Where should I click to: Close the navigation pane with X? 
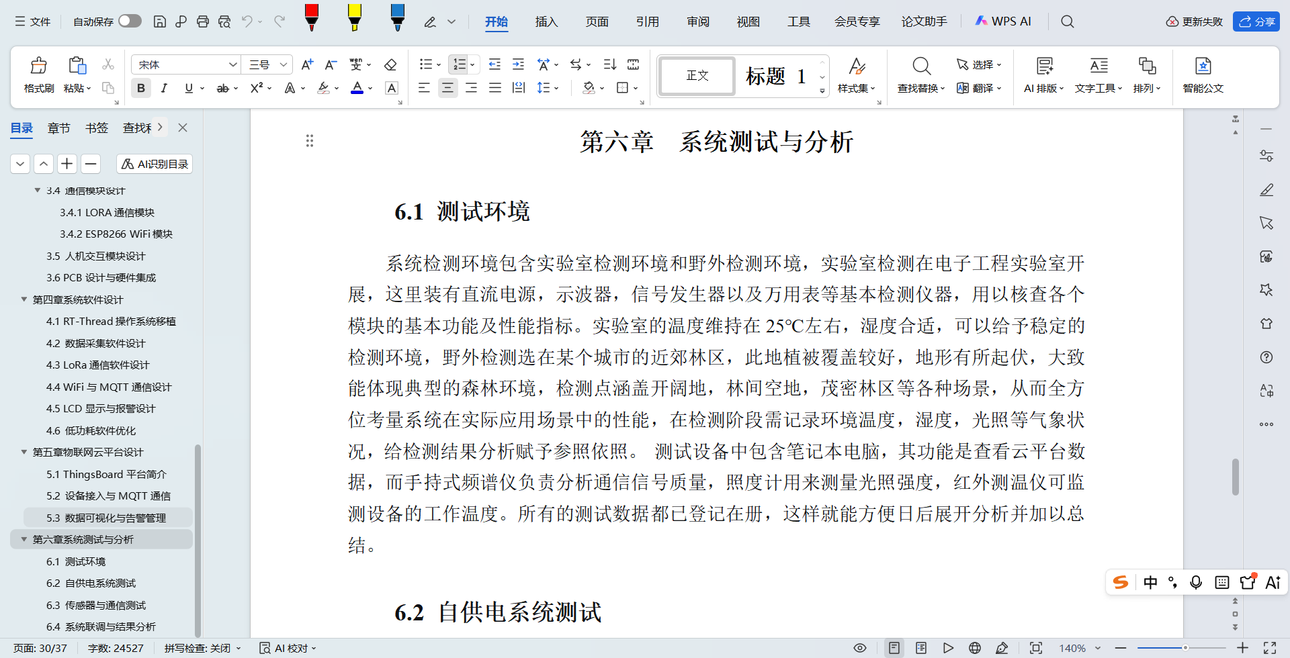(x=183, y=128)
